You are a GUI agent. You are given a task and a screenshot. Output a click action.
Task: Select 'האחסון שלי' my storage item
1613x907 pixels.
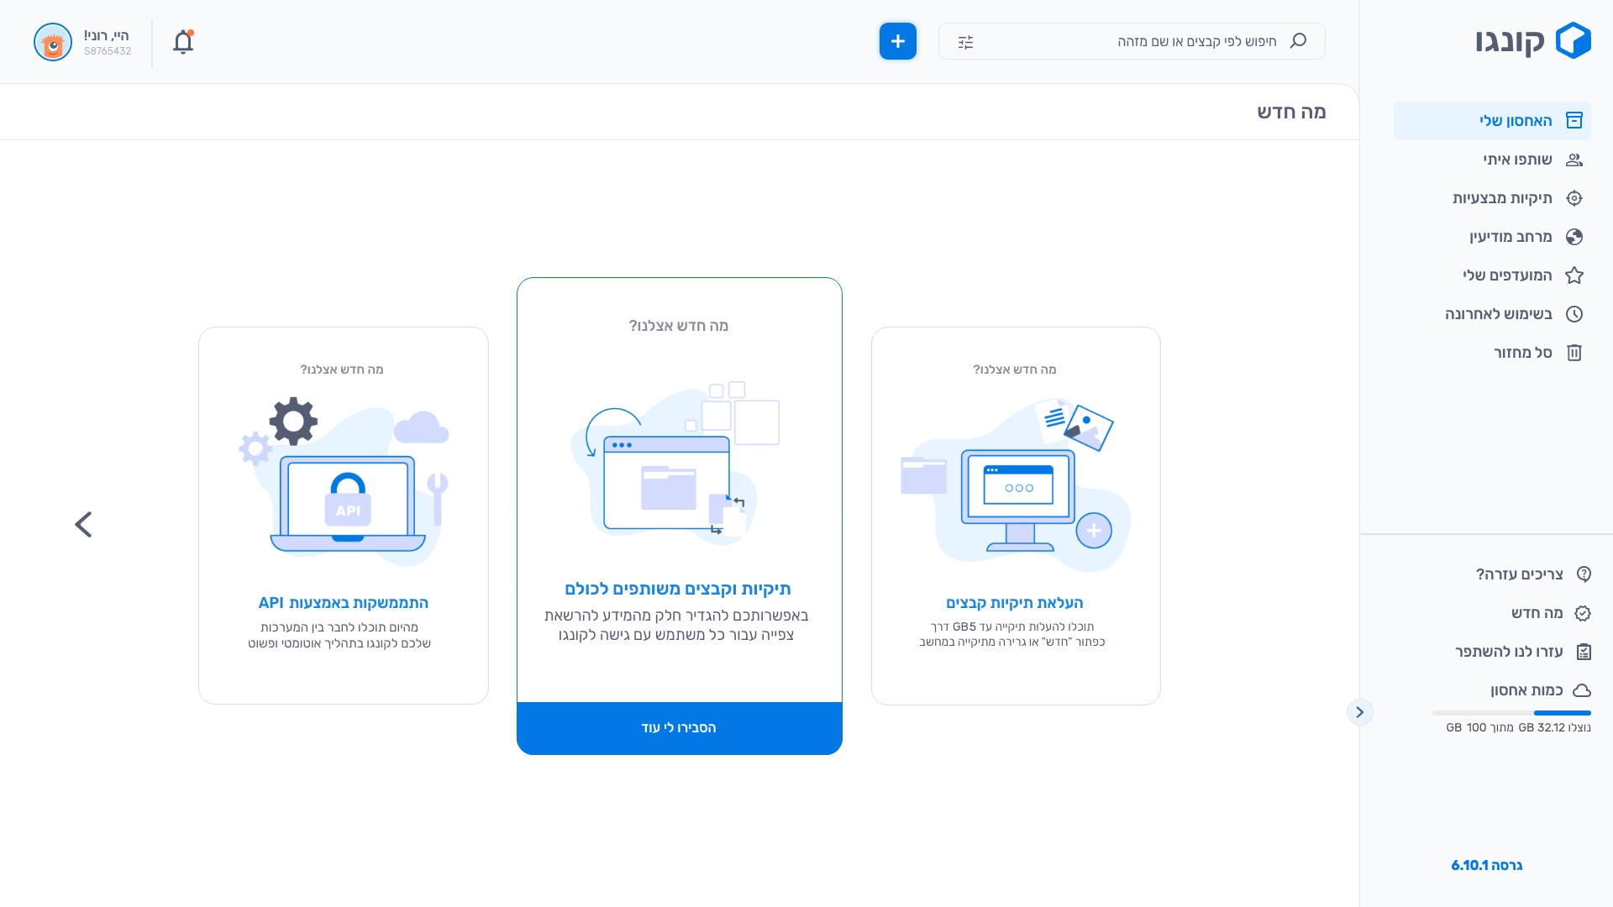1515,121
